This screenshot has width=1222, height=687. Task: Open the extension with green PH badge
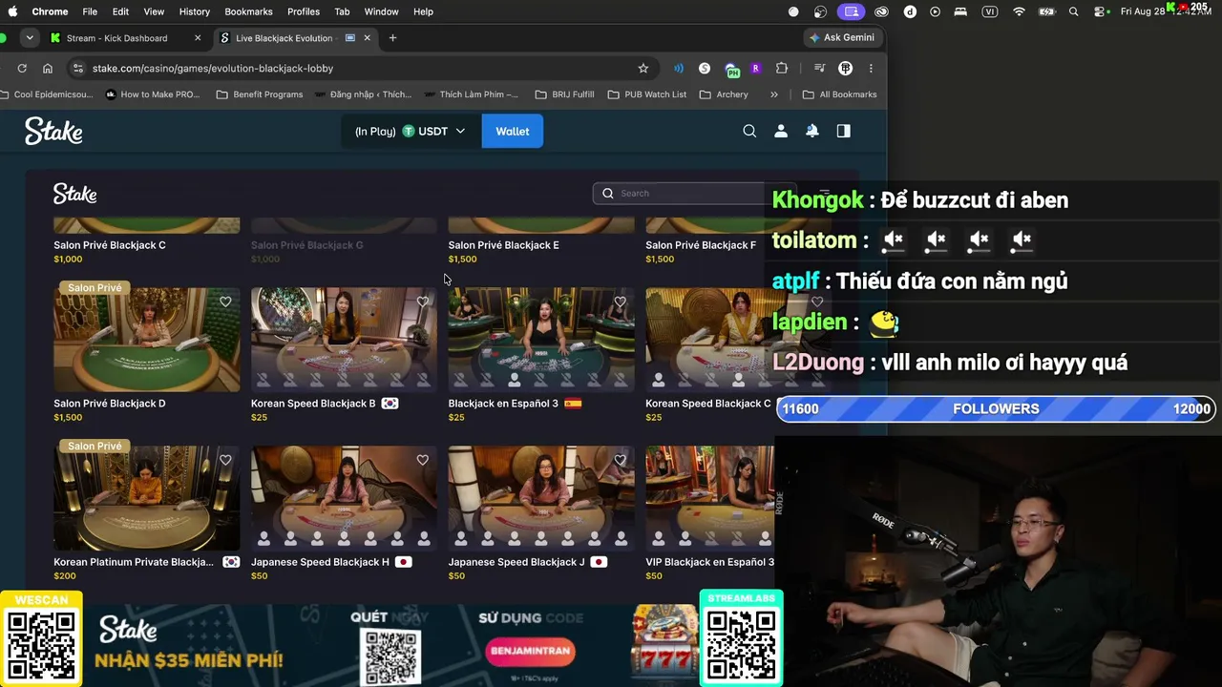click(x=731, y=69)
